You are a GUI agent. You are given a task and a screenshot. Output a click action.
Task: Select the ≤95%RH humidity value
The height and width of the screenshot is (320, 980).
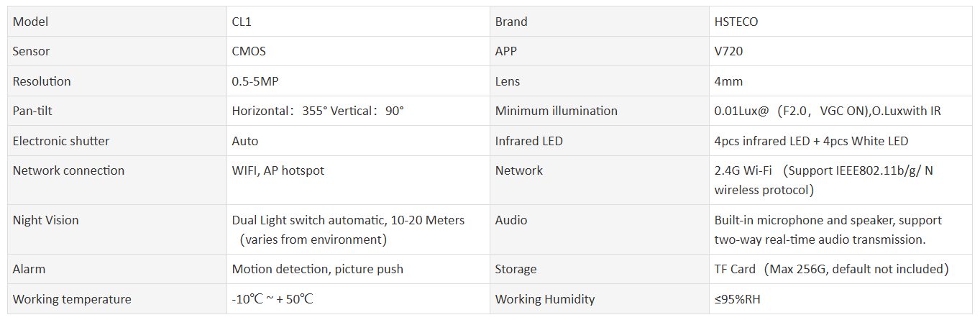tap(737, 299)
